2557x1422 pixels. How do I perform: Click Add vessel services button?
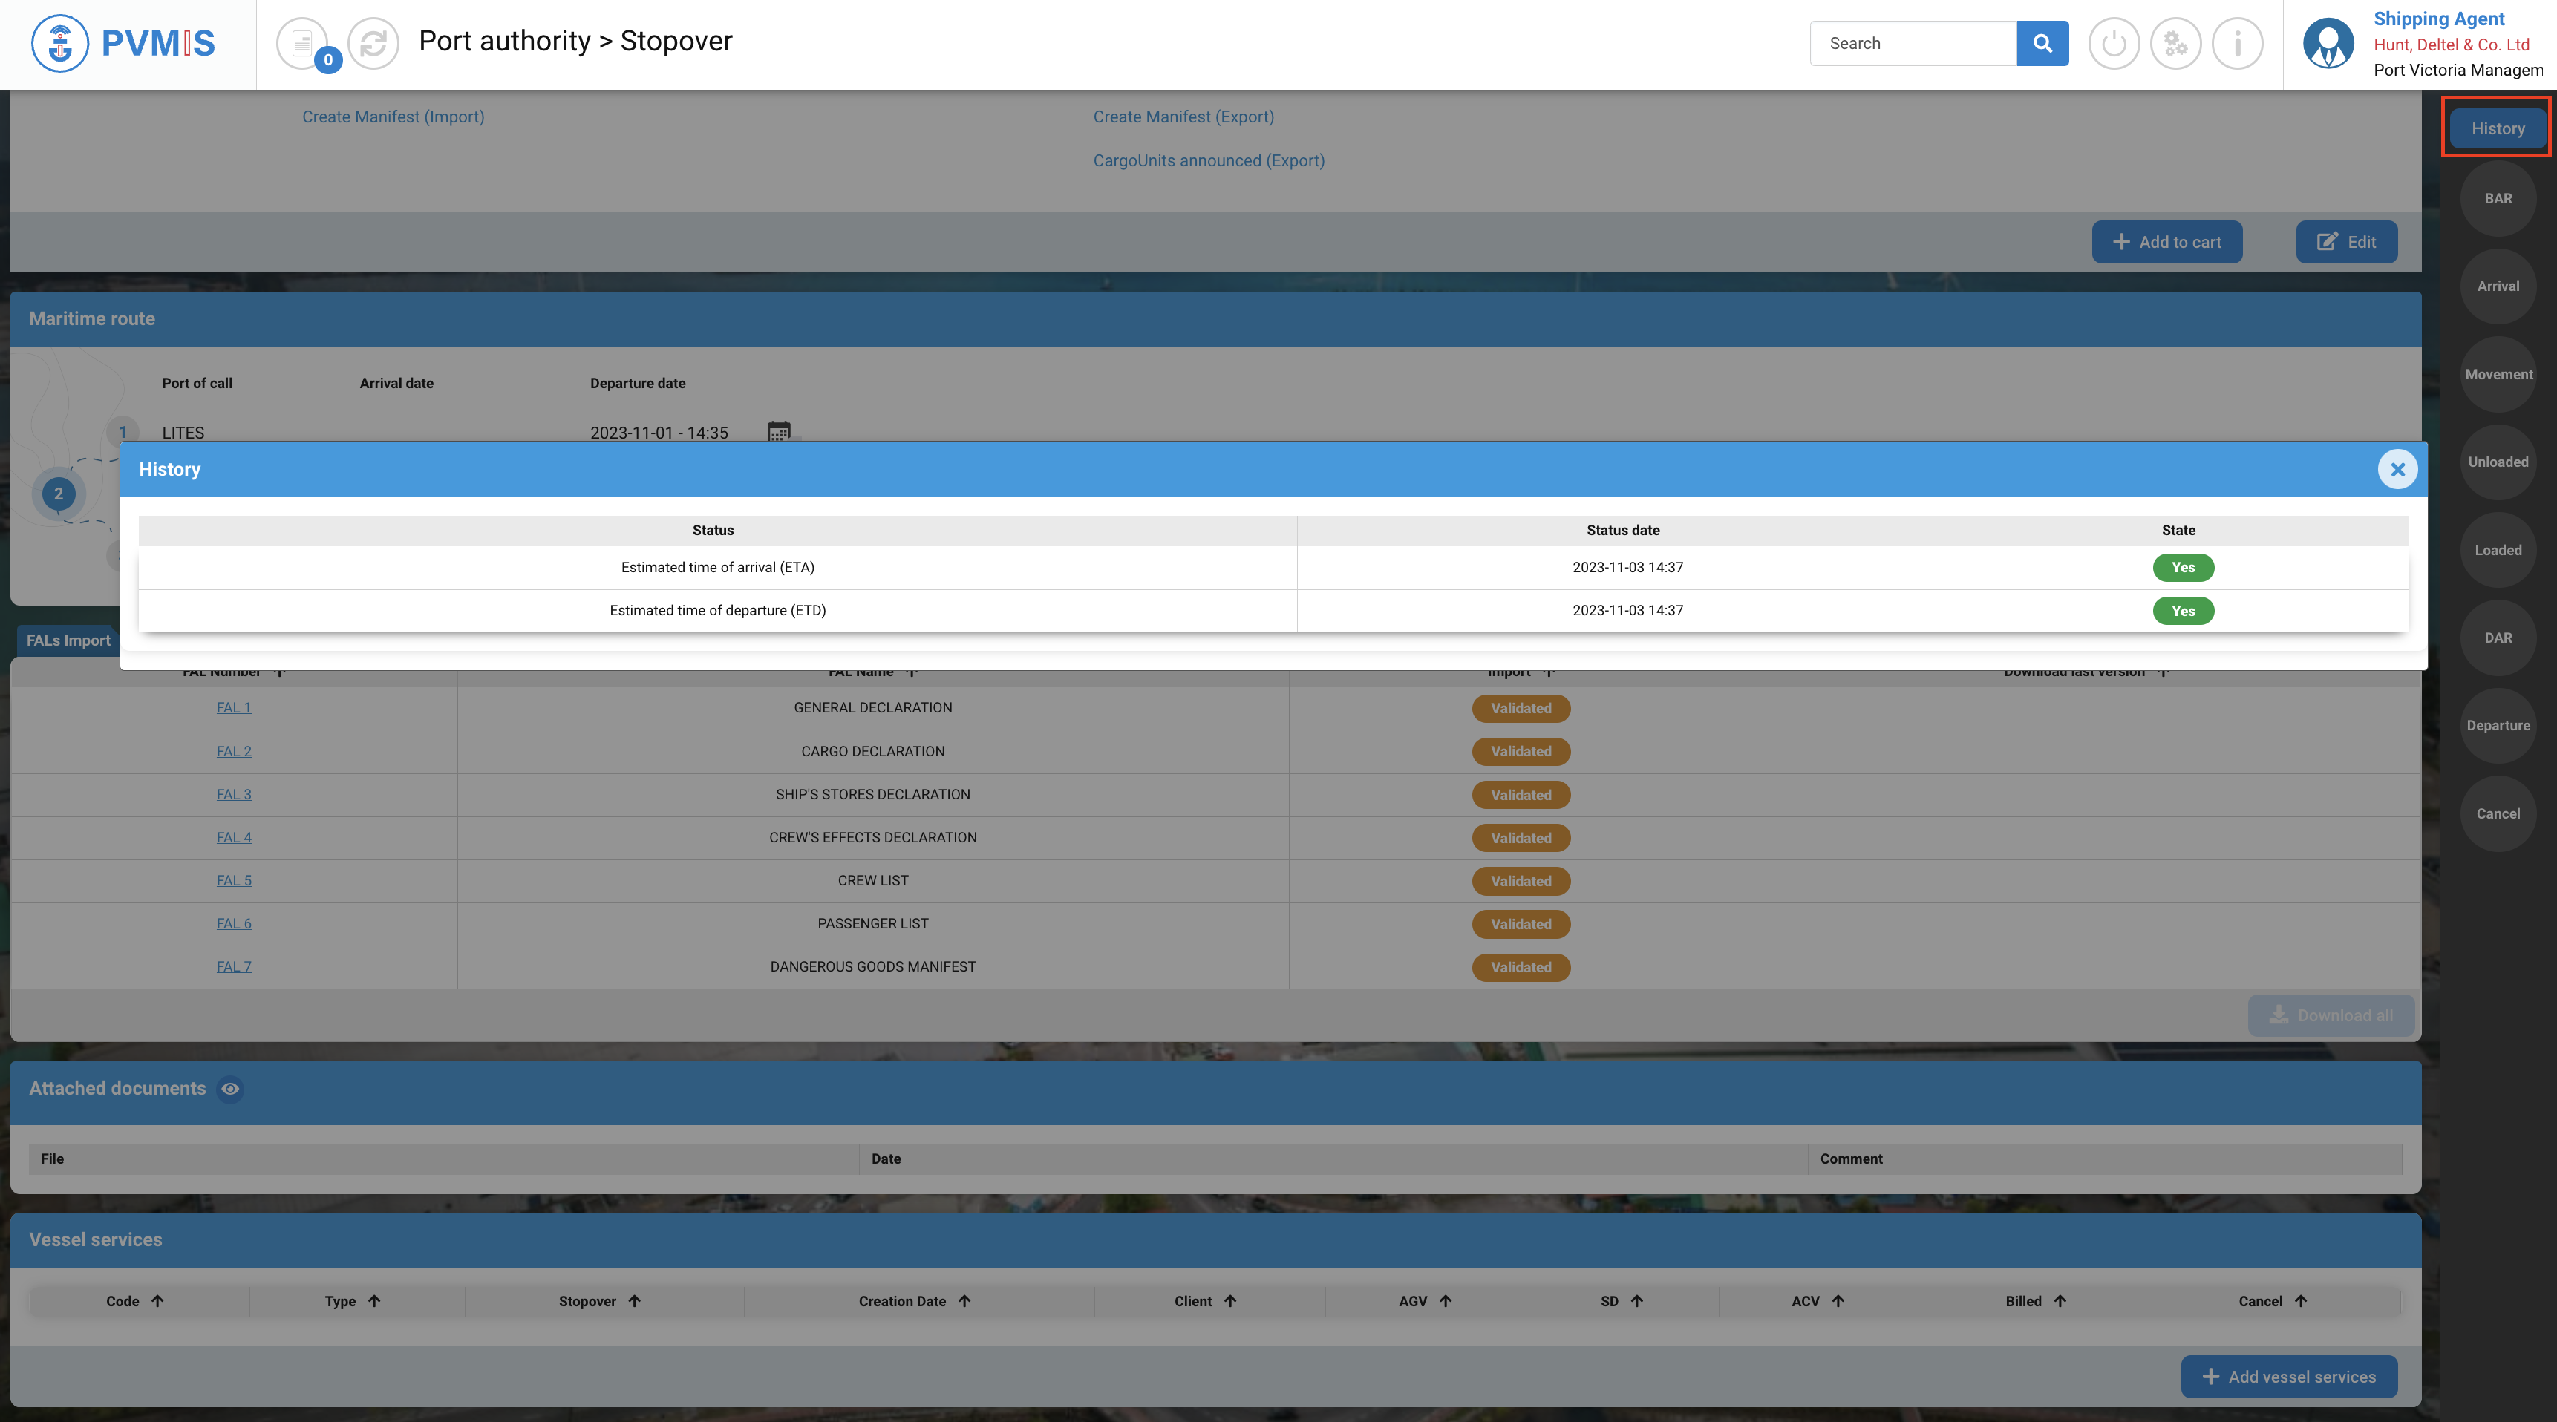tap(2288, 1376)
